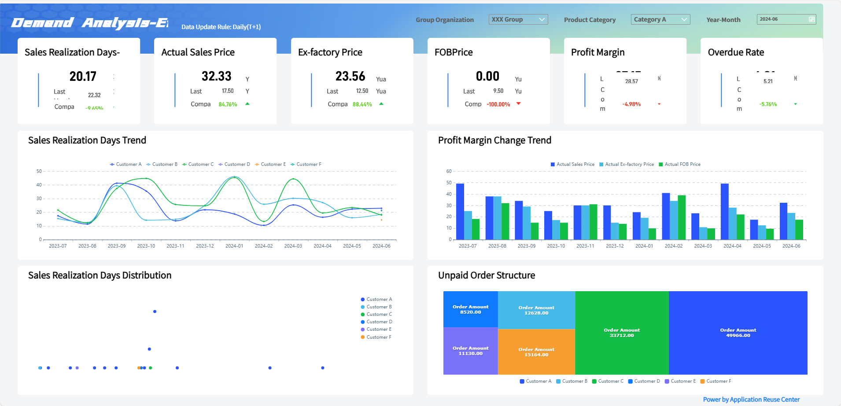Click Customer C in Unpaid Order legend

click(608, 381)
